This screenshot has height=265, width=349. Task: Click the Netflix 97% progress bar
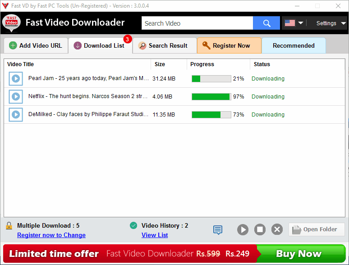click(x=211, y=97)
